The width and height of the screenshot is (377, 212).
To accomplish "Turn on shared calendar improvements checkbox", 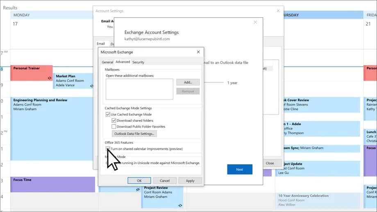I will coord(108,149).
